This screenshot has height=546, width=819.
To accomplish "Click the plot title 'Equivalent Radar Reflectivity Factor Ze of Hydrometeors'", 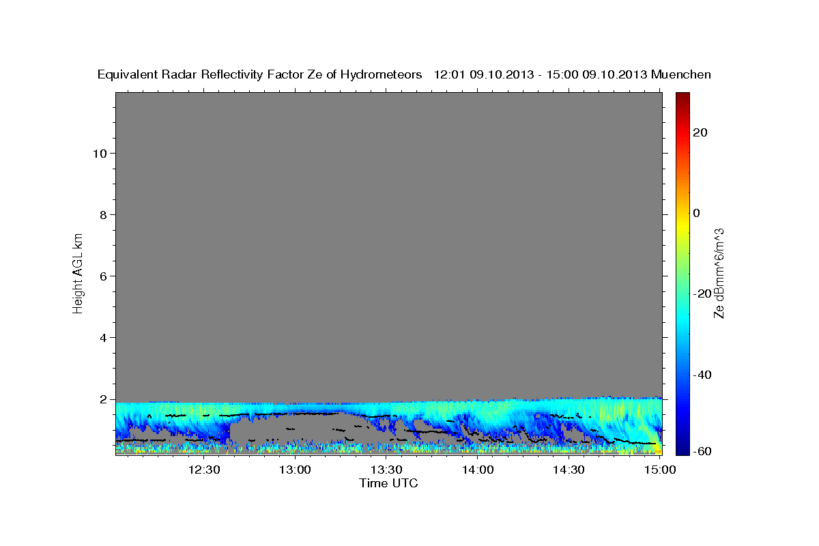I will 260,75.
